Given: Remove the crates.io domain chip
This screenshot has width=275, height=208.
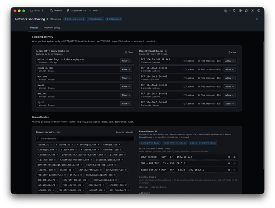Looking at the screenshot, I should 73,170.
